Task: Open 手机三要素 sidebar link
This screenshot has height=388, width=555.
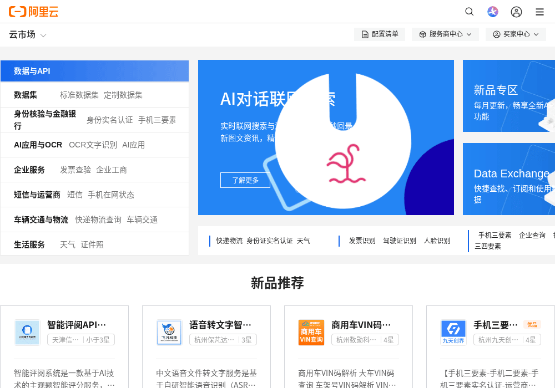Action: coord(157,120)
